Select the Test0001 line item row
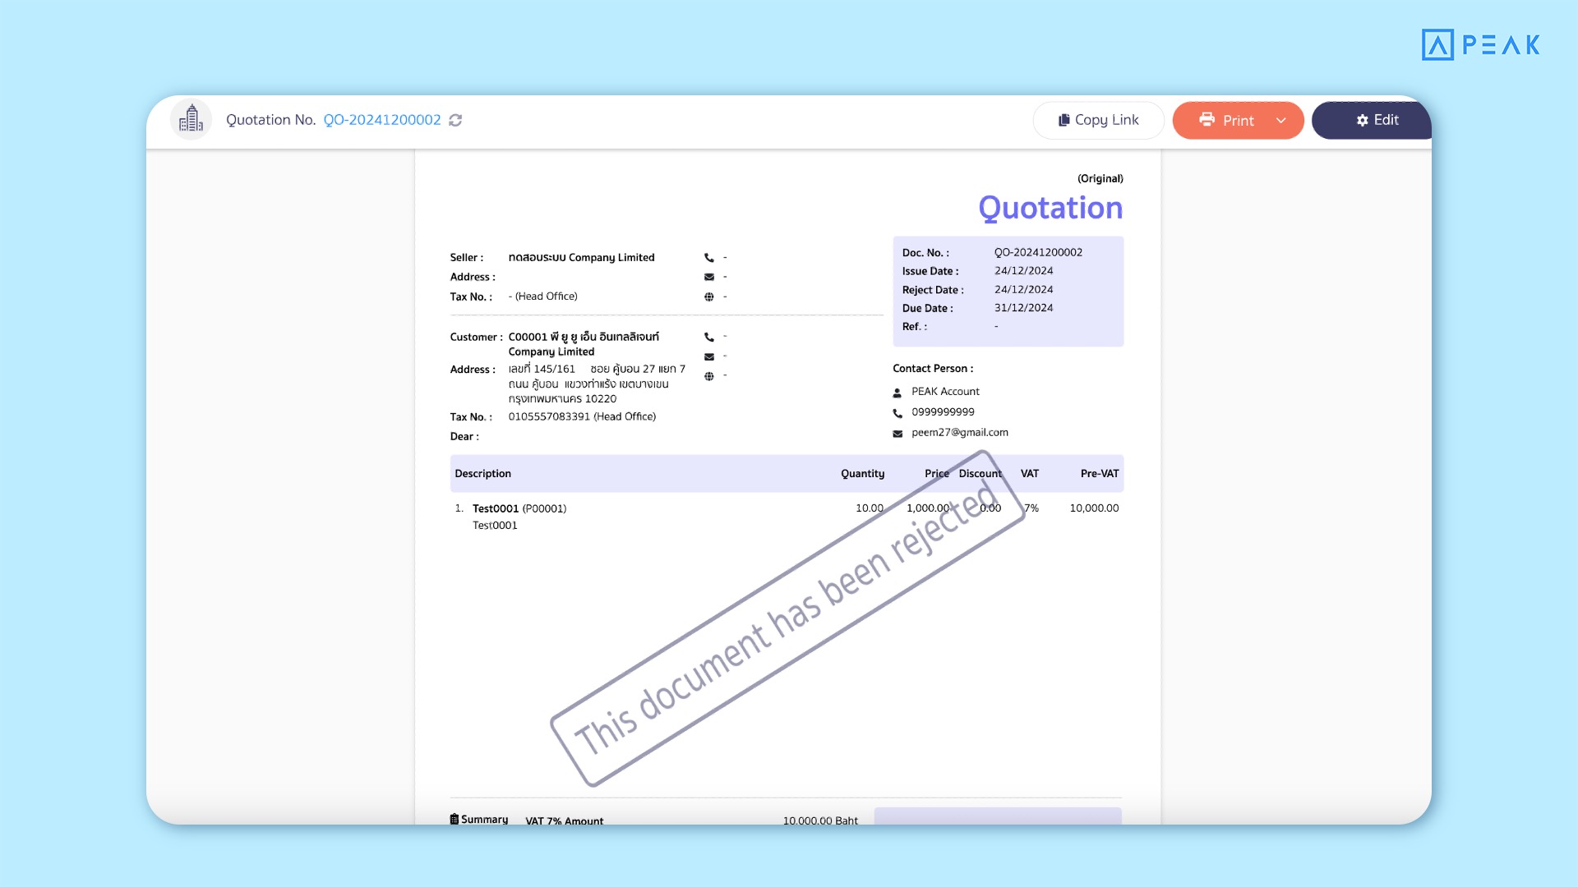This screenshot has height=887, width=1578. click(518, 508)
